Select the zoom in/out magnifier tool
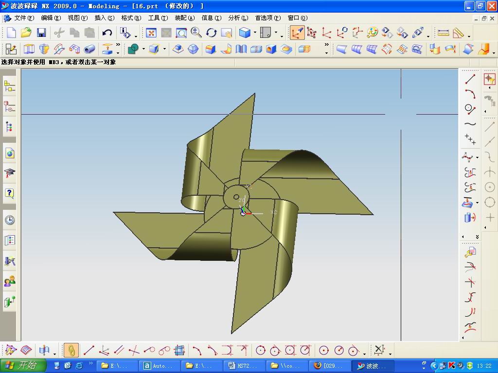The width and height of the screenshot is (498, 373). pyautogui.click(x=196, y=33)
